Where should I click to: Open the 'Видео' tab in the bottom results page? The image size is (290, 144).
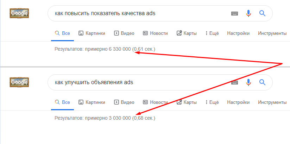[124, 102]
